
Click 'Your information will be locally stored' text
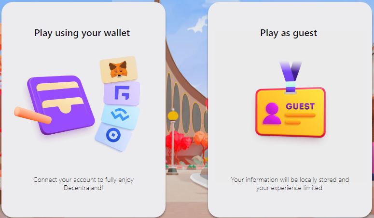pyautogui.click(x=290, y=184)
